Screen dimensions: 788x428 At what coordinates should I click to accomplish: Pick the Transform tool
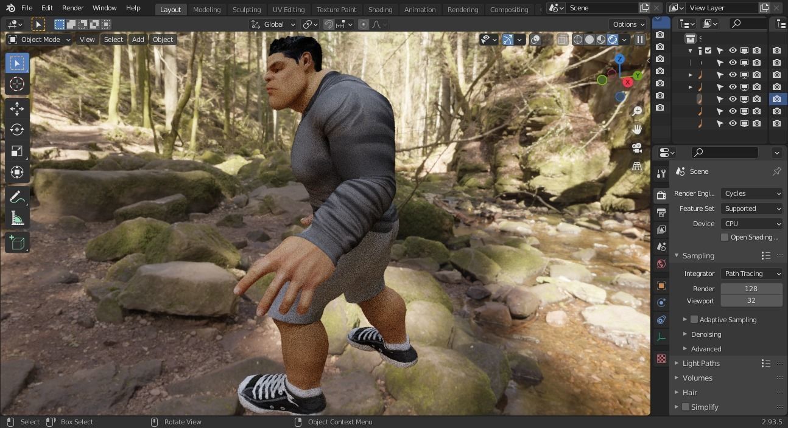[x=17, y=172]
